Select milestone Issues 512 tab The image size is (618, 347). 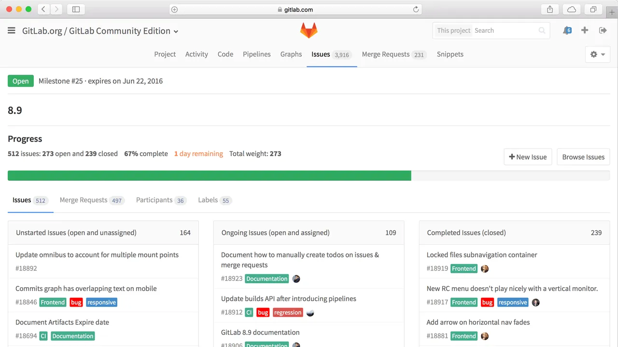pos(30,200)
